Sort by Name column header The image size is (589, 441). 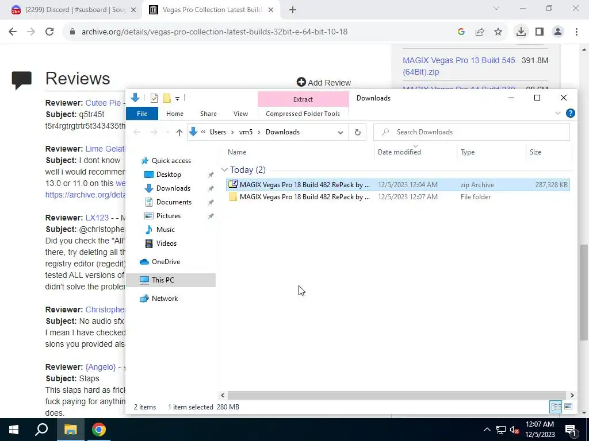point(236,152)
